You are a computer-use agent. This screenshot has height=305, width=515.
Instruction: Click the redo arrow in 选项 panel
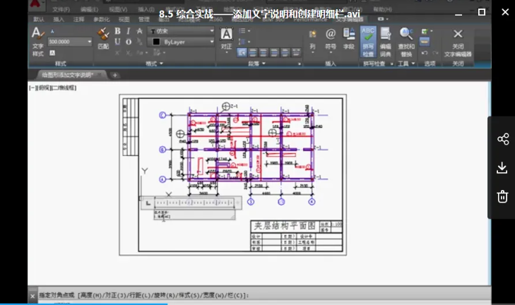click(435, 52)
